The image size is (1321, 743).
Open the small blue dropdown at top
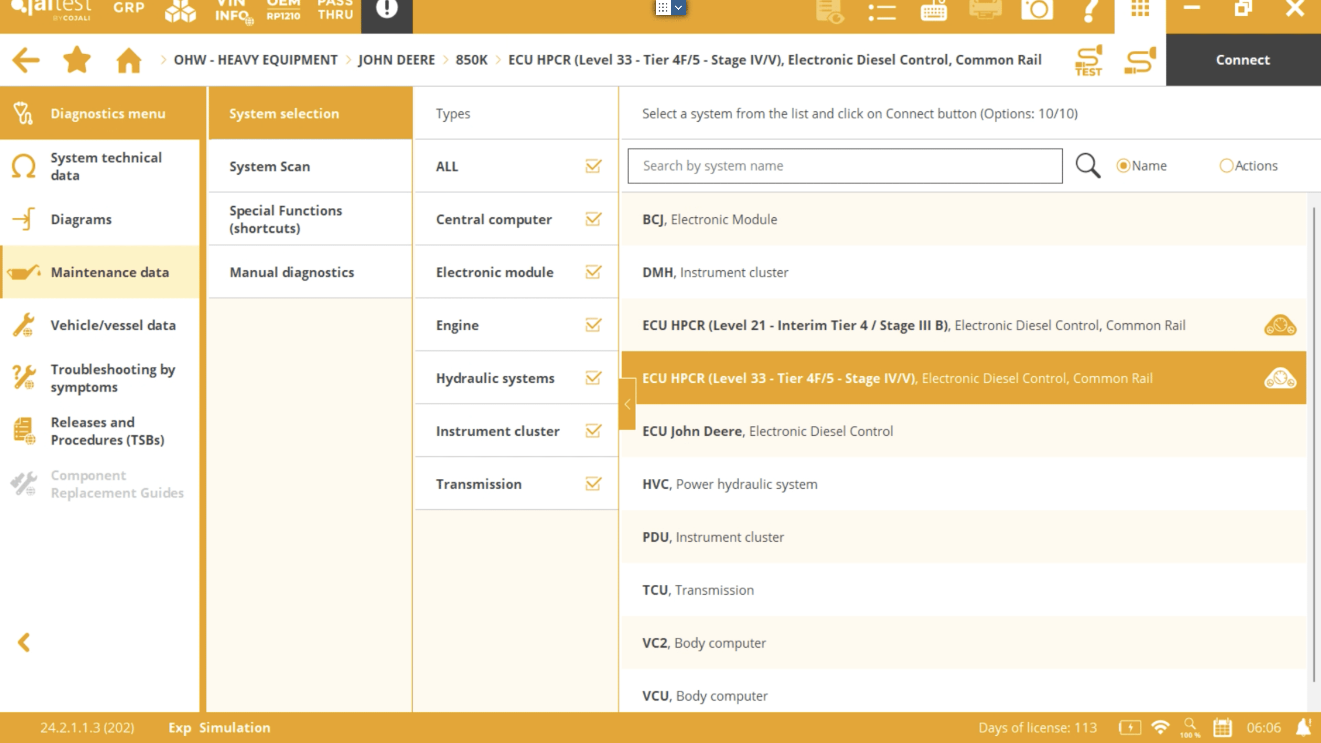(678, 7)
